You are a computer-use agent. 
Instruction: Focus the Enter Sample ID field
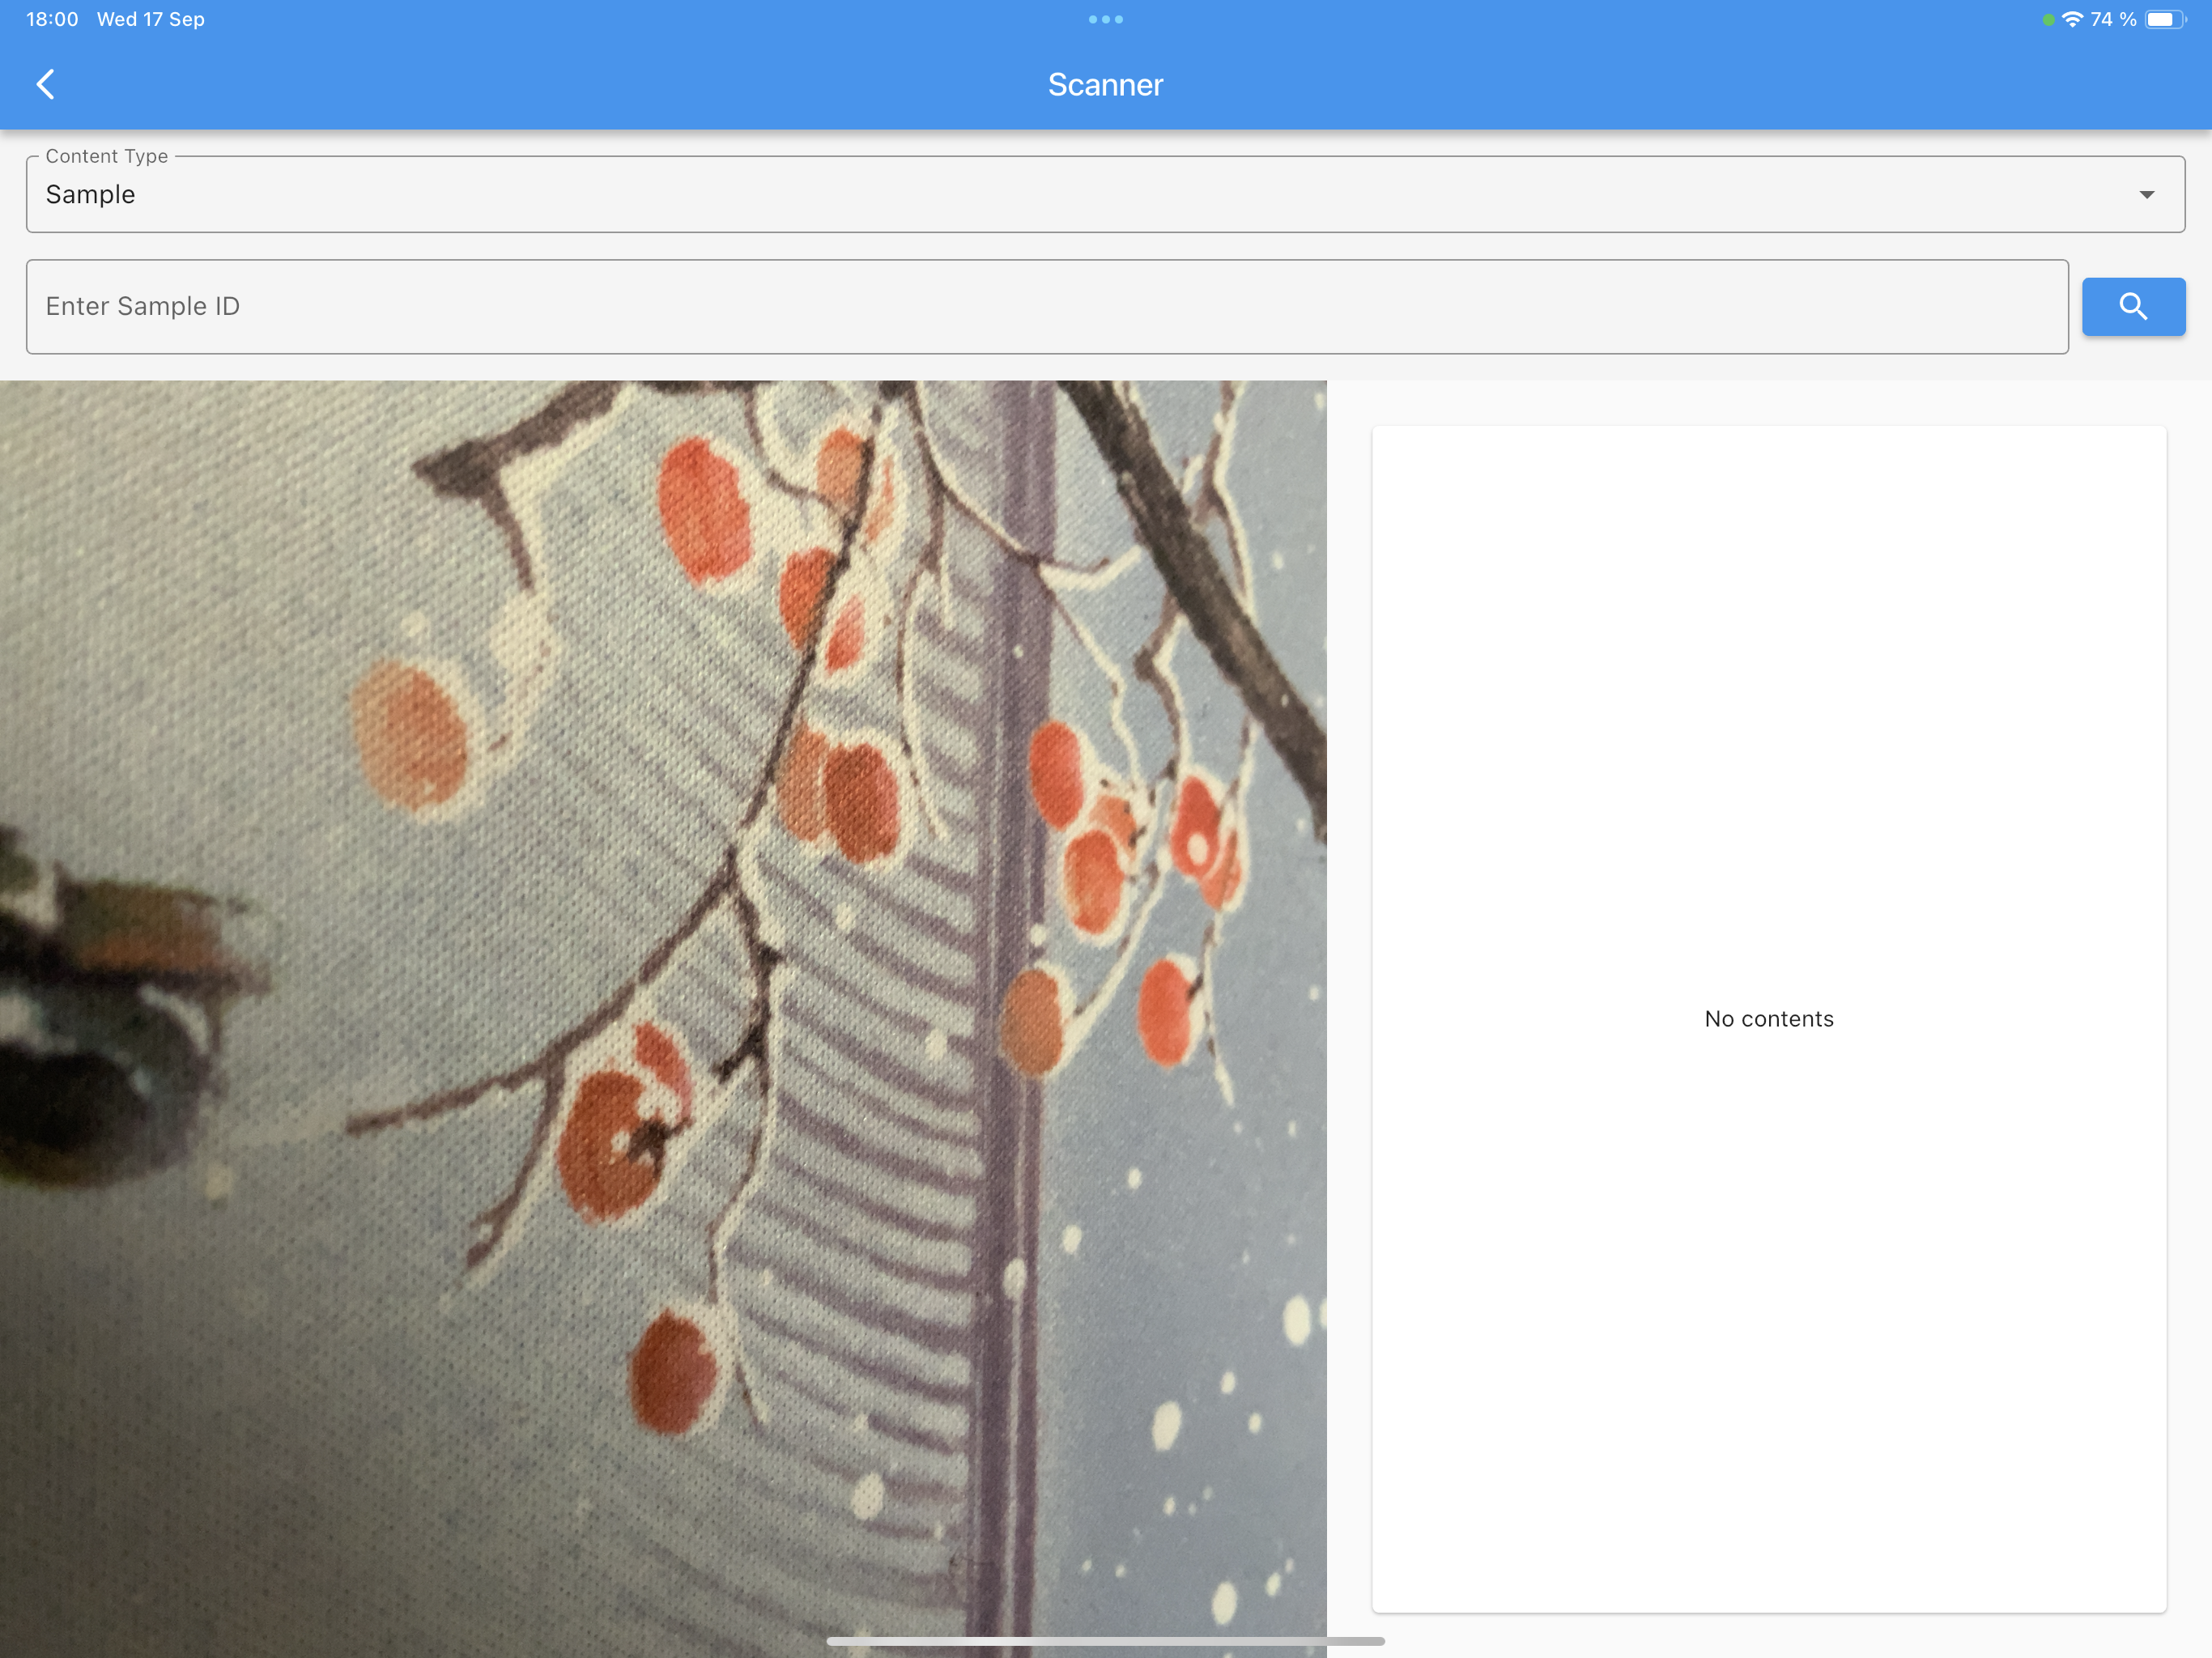(x=1046, y=306)
